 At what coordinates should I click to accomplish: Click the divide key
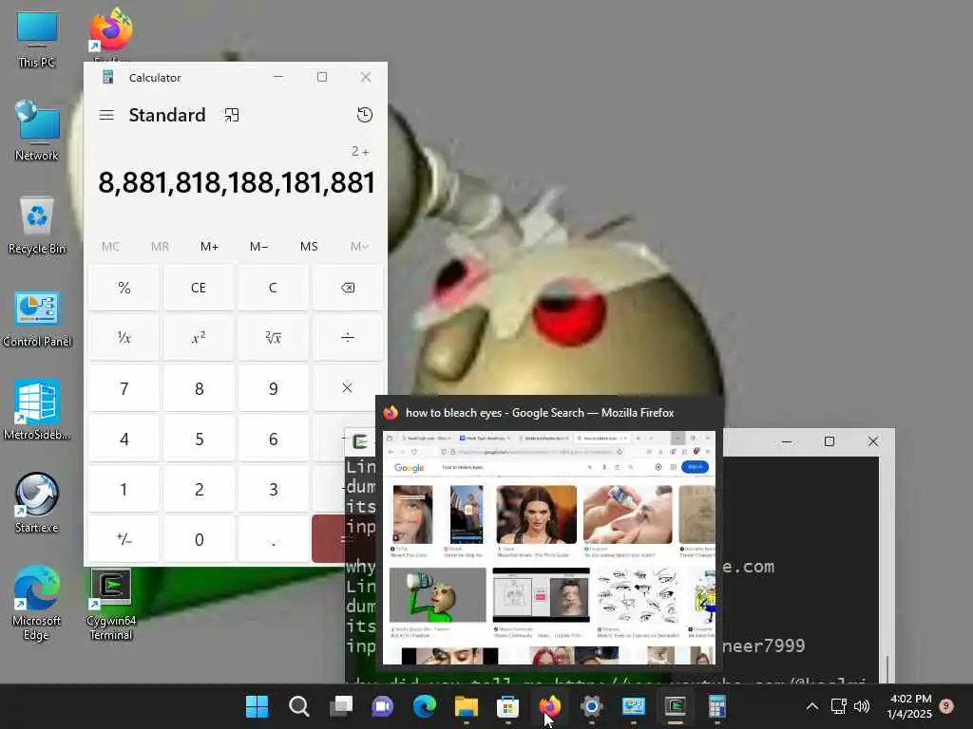(348, 338)
